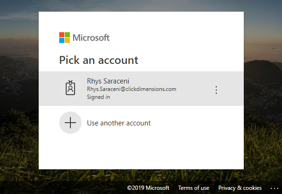Click the Pick an account heading
The width and height of the screenshot is (282, 194).
[99, 60]
